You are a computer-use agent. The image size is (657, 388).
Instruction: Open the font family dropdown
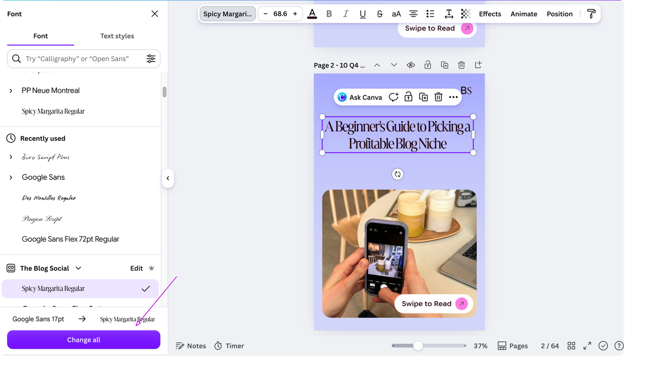(228, 14)
